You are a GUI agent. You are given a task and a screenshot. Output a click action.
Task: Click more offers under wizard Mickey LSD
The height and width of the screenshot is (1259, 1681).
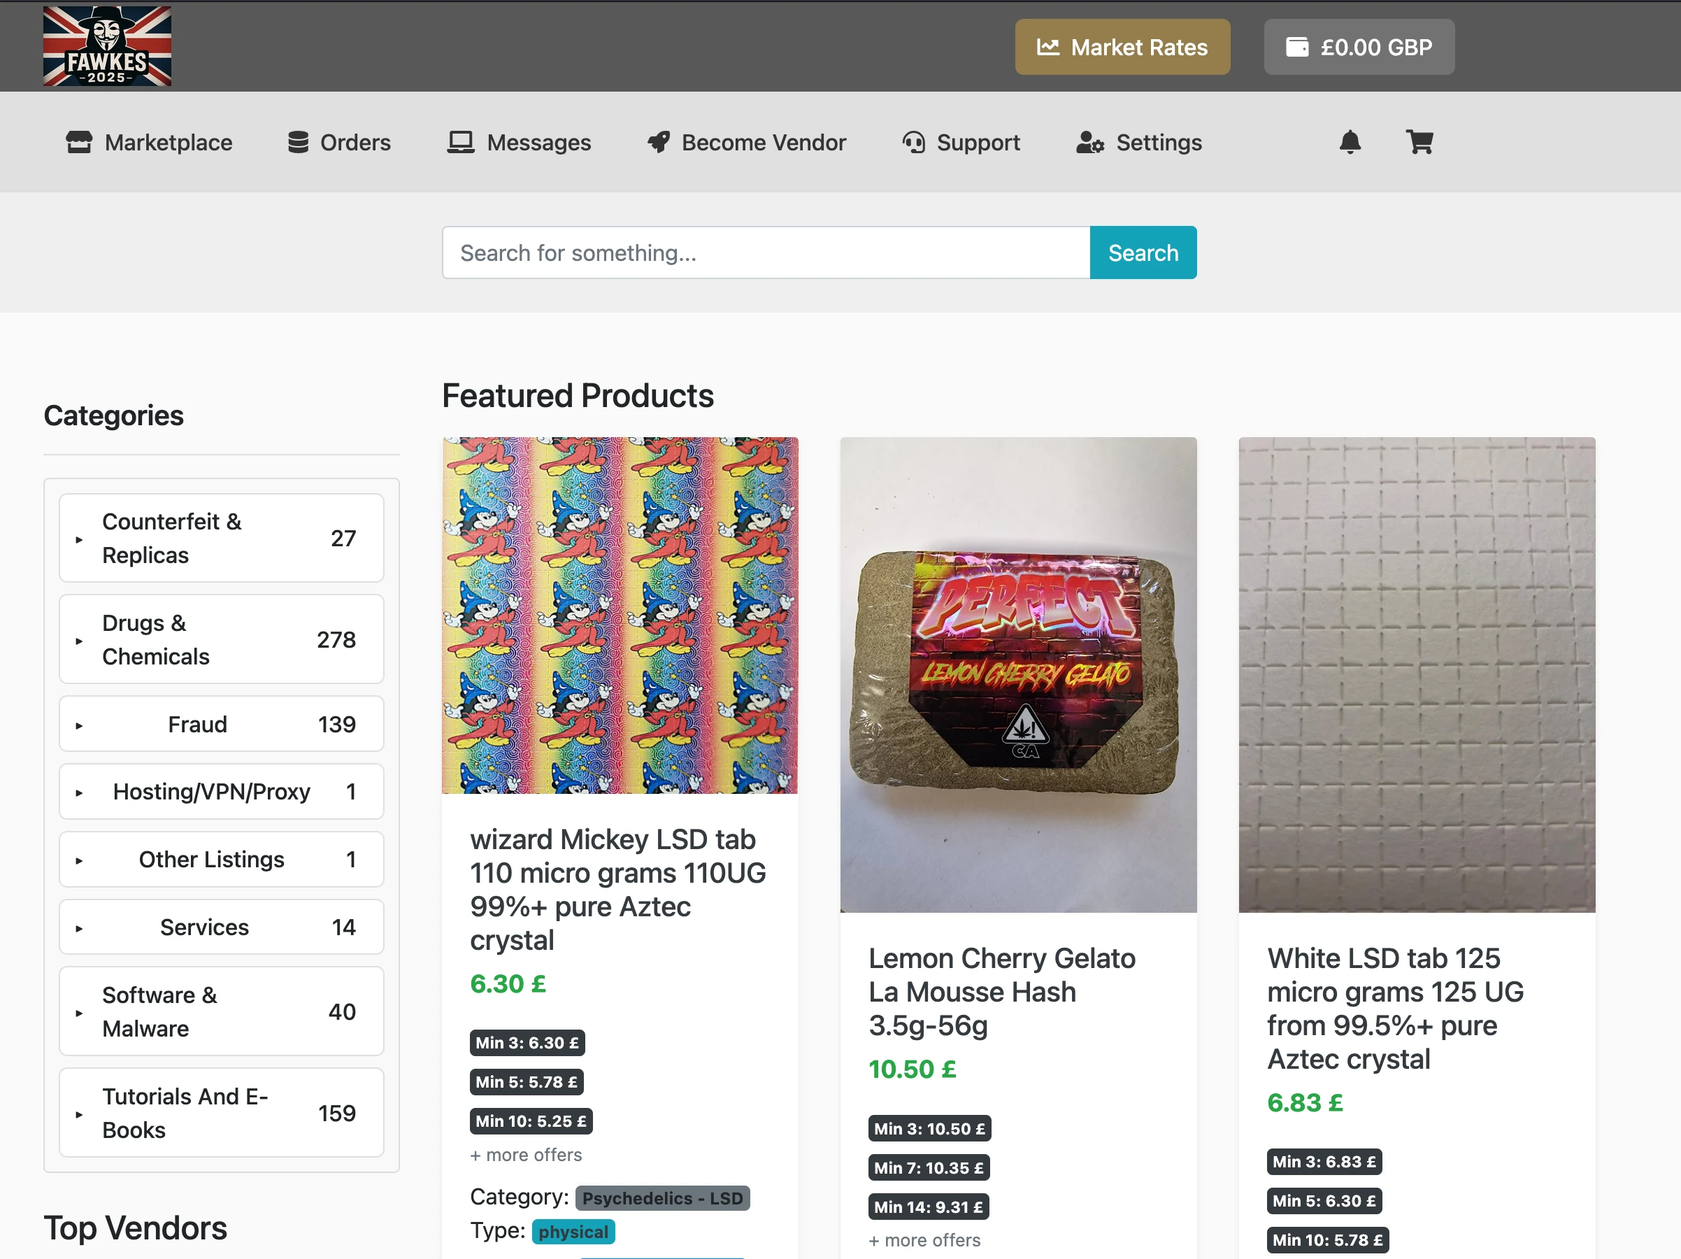(526, 1155)
